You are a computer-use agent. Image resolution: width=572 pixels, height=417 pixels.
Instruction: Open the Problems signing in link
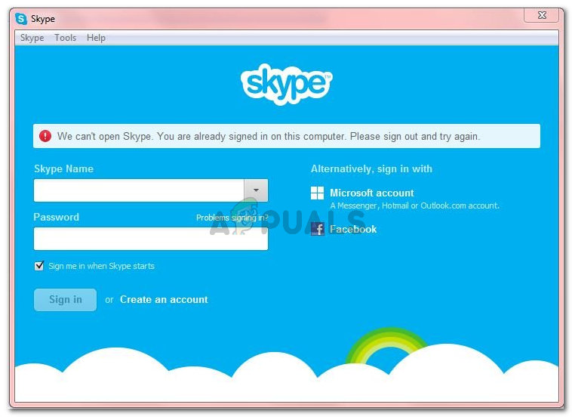pyautogui.click(x=232, y=218)
